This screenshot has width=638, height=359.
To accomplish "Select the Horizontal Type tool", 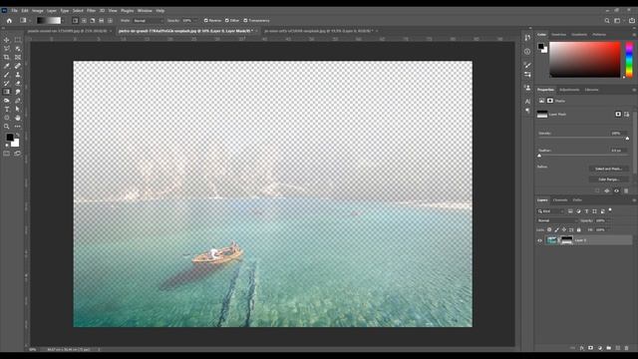I will pyautogui.click(x=7, y=109).
